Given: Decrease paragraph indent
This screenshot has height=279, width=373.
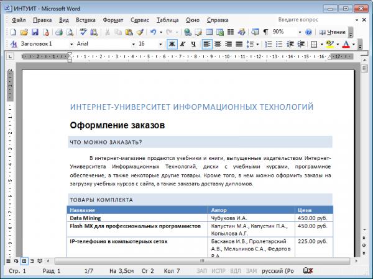Looking at the screenshot, I should click(290, 44).
